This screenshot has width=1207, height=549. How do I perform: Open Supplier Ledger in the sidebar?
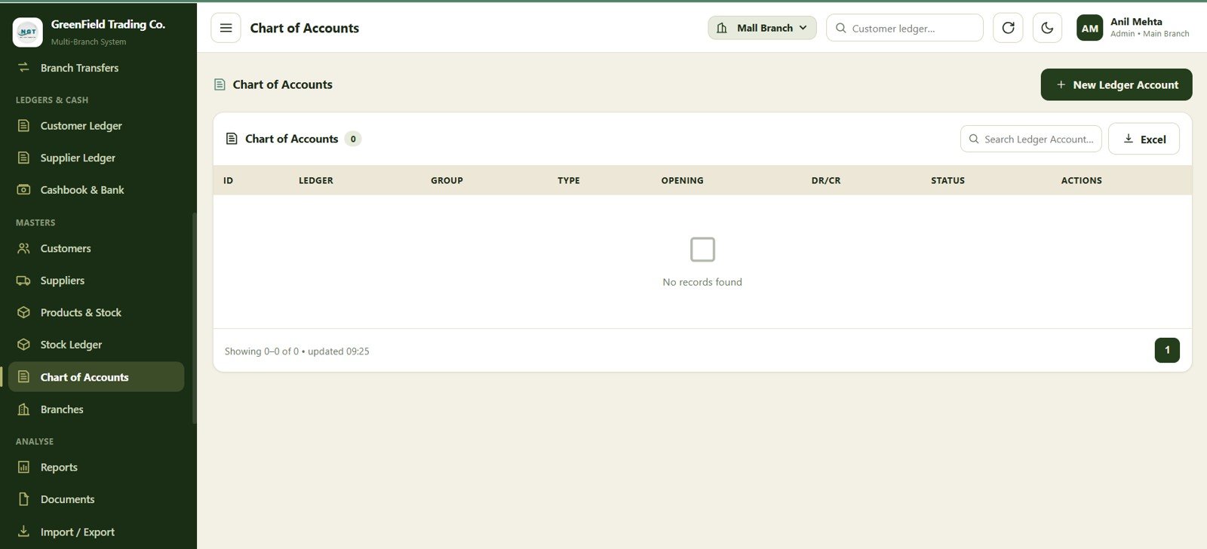tap(96, 158)
